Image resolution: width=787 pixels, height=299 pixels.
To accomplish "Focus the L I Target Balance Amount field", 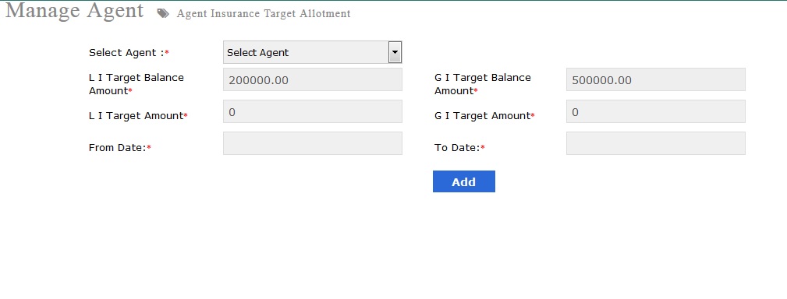I will (x=312, y=79).
